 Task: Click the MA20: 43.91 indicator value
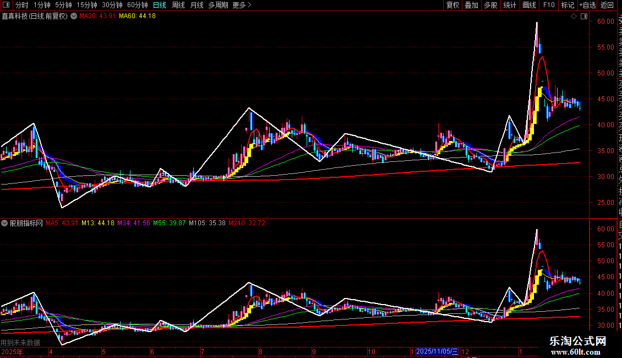97,17
